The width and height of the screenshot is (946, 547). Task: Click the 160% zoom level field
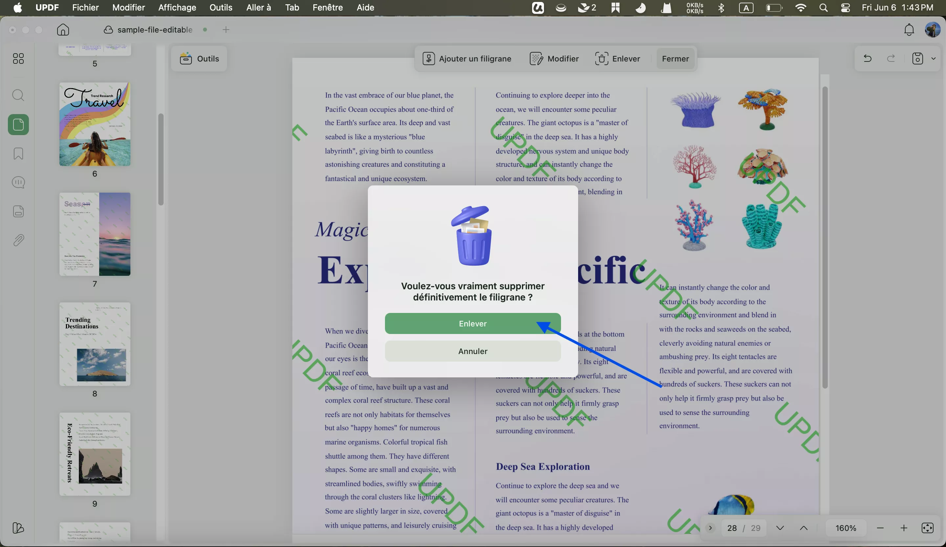846,528
